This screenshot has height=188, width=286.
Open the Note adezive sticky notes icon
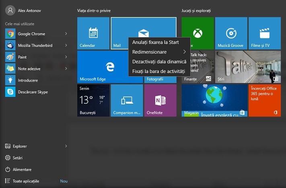10,69
